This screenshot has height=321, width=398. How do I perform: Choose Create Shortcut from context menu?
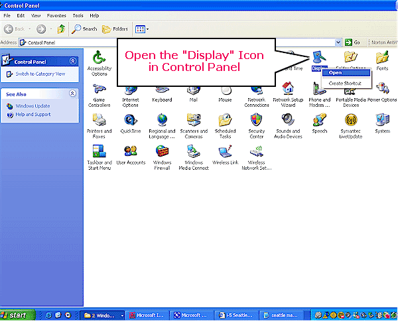click(346, 83)
